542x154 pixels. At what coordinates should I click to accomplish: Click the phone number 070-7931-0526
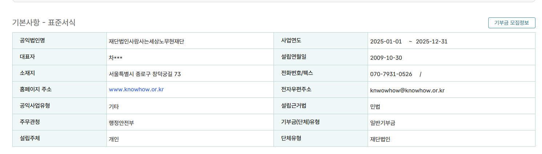click(x=391, y=74)
